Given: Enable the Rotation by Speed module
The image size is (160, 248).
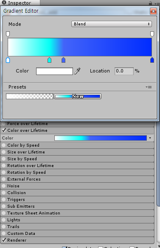Looking at the screenshot, I should click(x=4, y=173).
